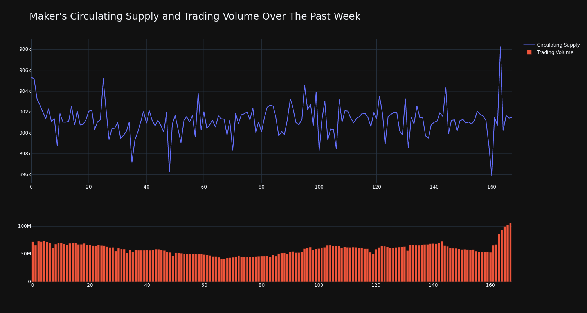This screenshot has width=587, height=313.
Task: Click x-axis label 20 under volume chart
Action: click(90, 285)
